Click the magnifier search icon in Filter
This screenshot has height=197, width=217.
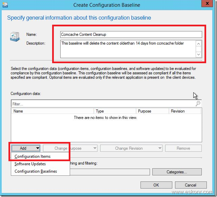click(198, 104)
